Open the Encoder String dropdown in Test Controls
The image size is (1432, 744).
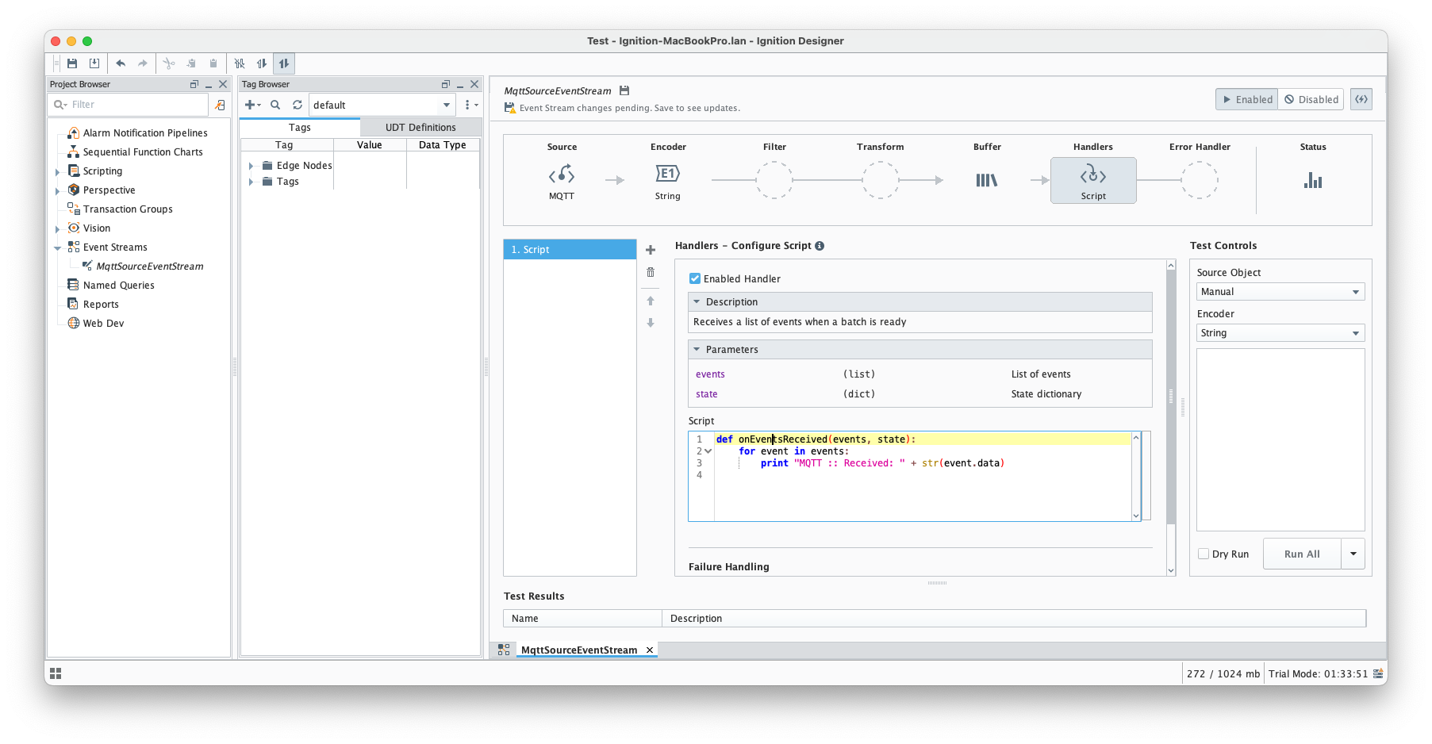[x=1280, y=333]
